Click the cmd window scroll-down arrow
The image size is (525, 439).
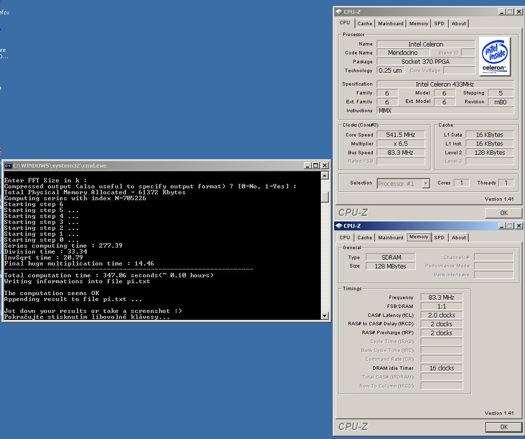[324, 315]
